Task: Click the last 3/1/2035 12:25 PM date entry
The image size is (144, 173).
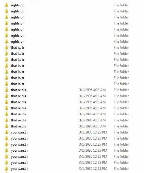Action: point(93,169)
